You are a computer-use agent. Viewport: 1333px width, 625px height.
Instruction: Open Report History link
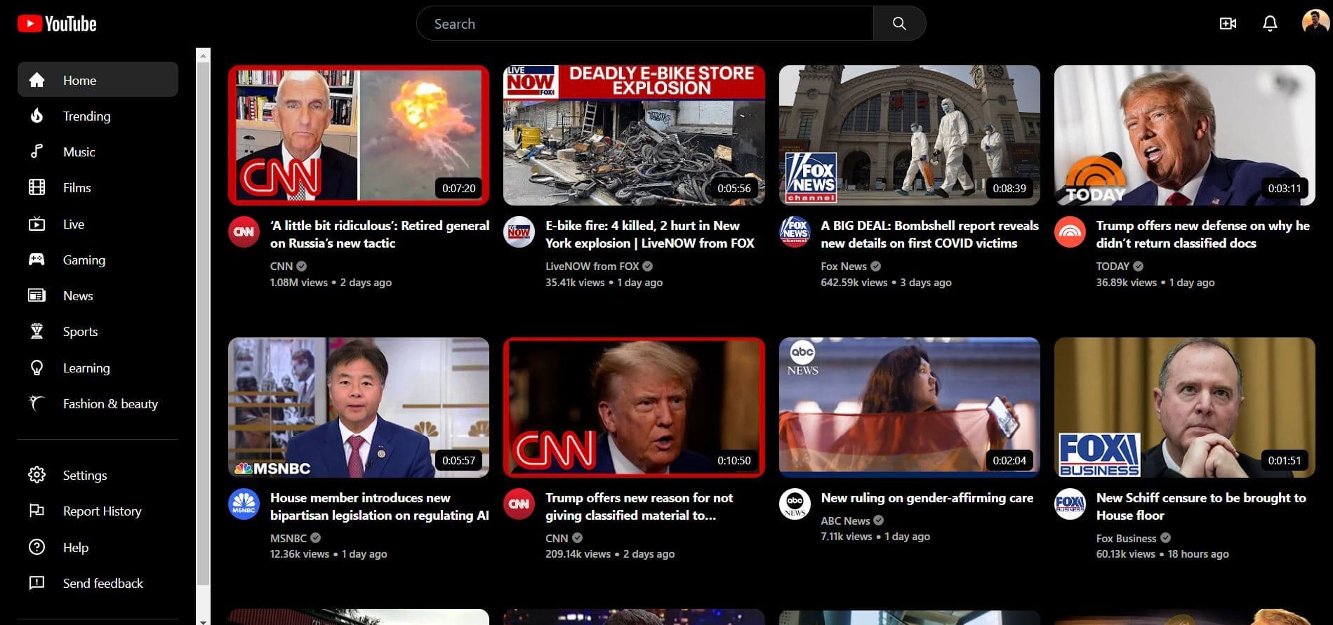pyautogui.click(x=102, y=511)
